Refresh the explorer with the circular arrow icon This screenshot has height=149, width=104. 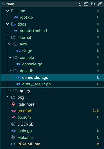pyautogui.click(x=93, y=4)
